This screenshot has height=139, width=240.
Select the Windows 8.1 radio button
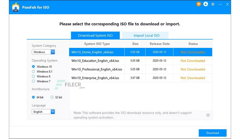coord(33,72)
